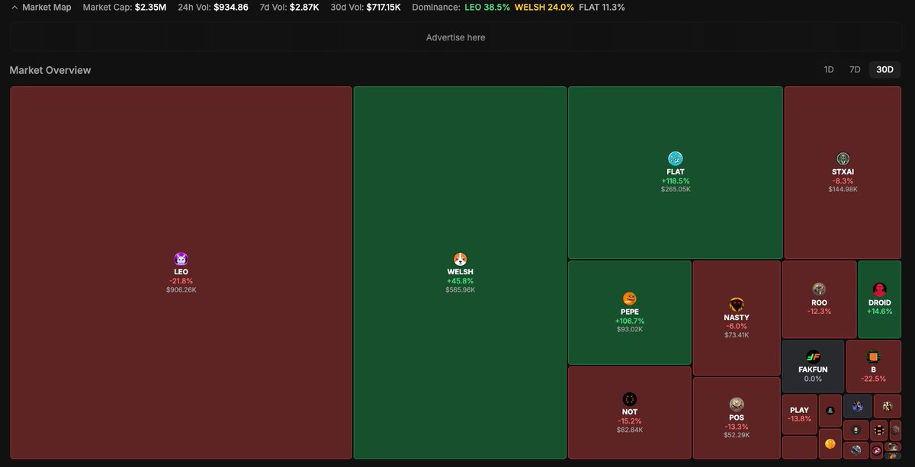Click NASTY -6.0% change value
Image resolution: width=915 pixels, height=467 pixels.
click(736, 326)
